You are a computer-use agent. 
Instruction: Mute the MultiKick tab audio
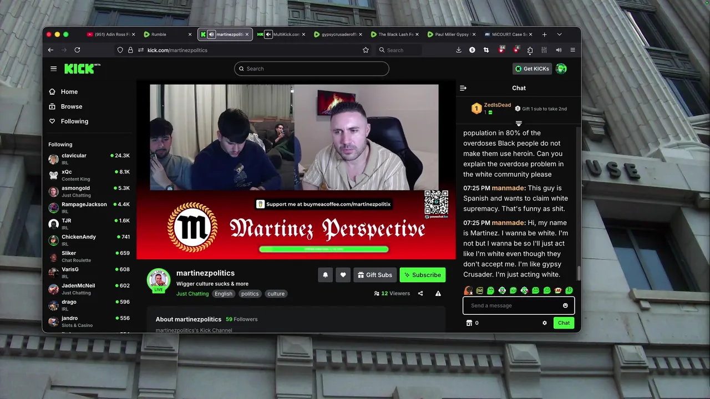pos(268,34)
